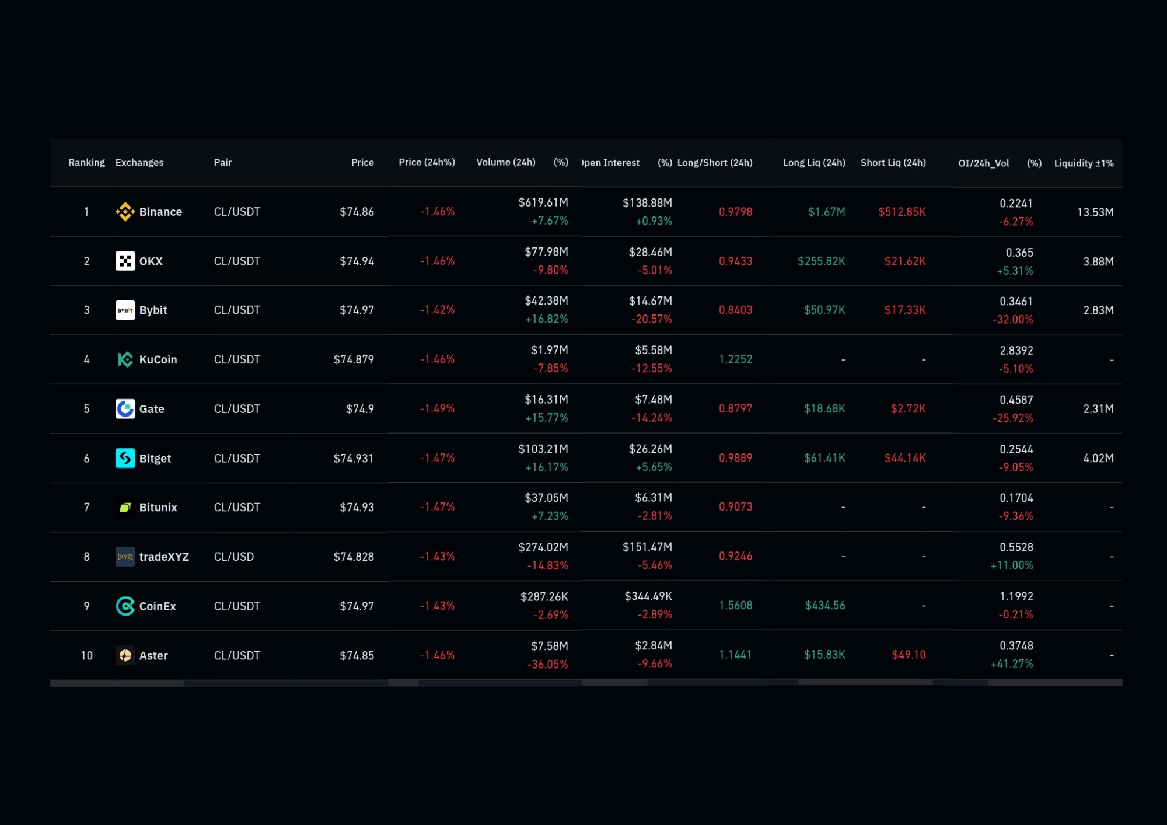Screen dimensions: 1167x825
Task: Open the Bitunix exchange name link
Action: tap(158, 508)
